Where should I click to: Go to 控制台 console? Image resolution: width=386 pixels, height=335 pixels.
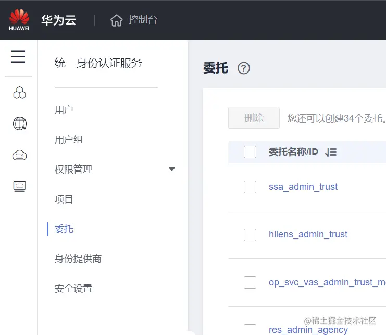pyautogui.click(x=143, y=20)
